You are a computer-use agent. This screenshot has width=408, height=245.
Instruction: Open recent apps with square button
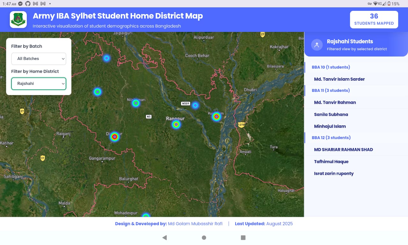tap(243, 238)
